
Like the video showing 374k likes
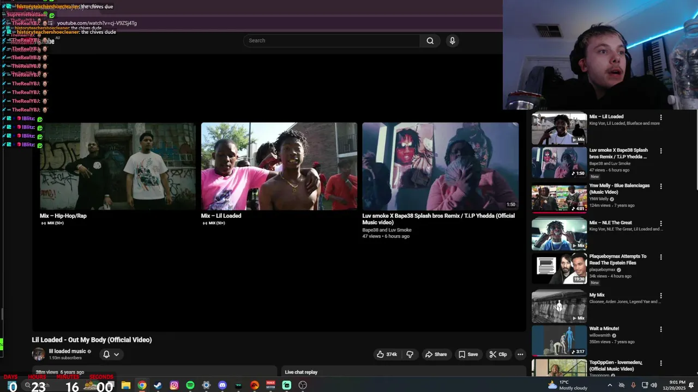pos(387,354)
